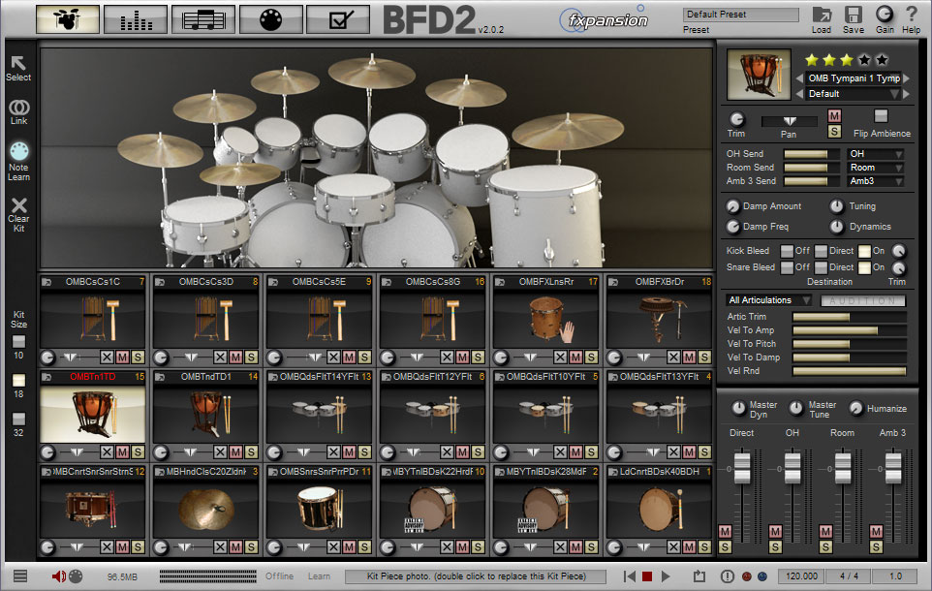Open OH Send destination dropdown

tap(875, 154)
